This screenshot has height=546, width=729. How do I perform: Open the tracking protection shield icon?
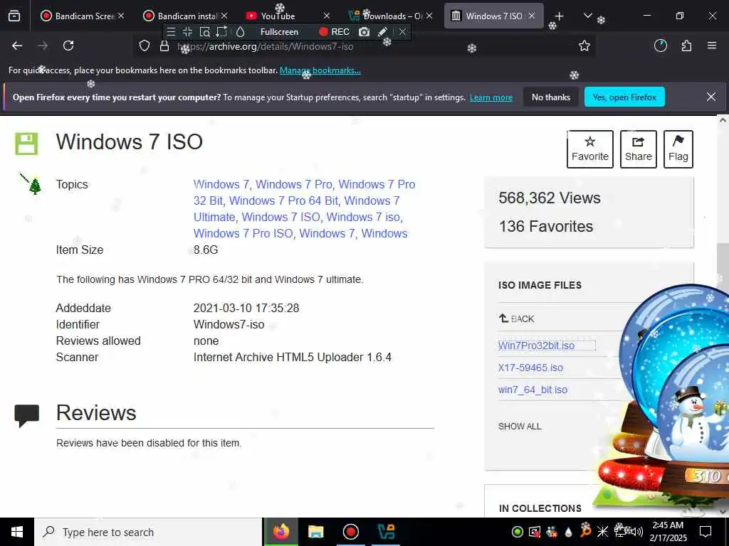click(145, 46)
